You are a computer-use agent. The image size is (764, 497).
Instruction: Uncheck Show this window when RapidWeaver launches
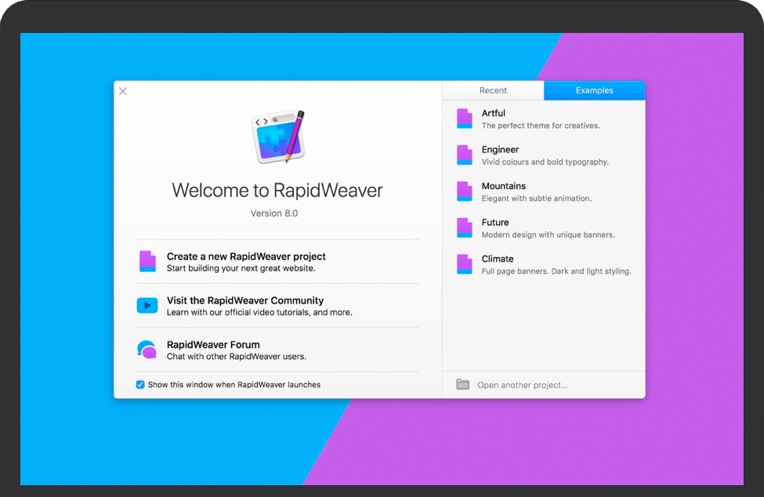(x=140, y=385)
